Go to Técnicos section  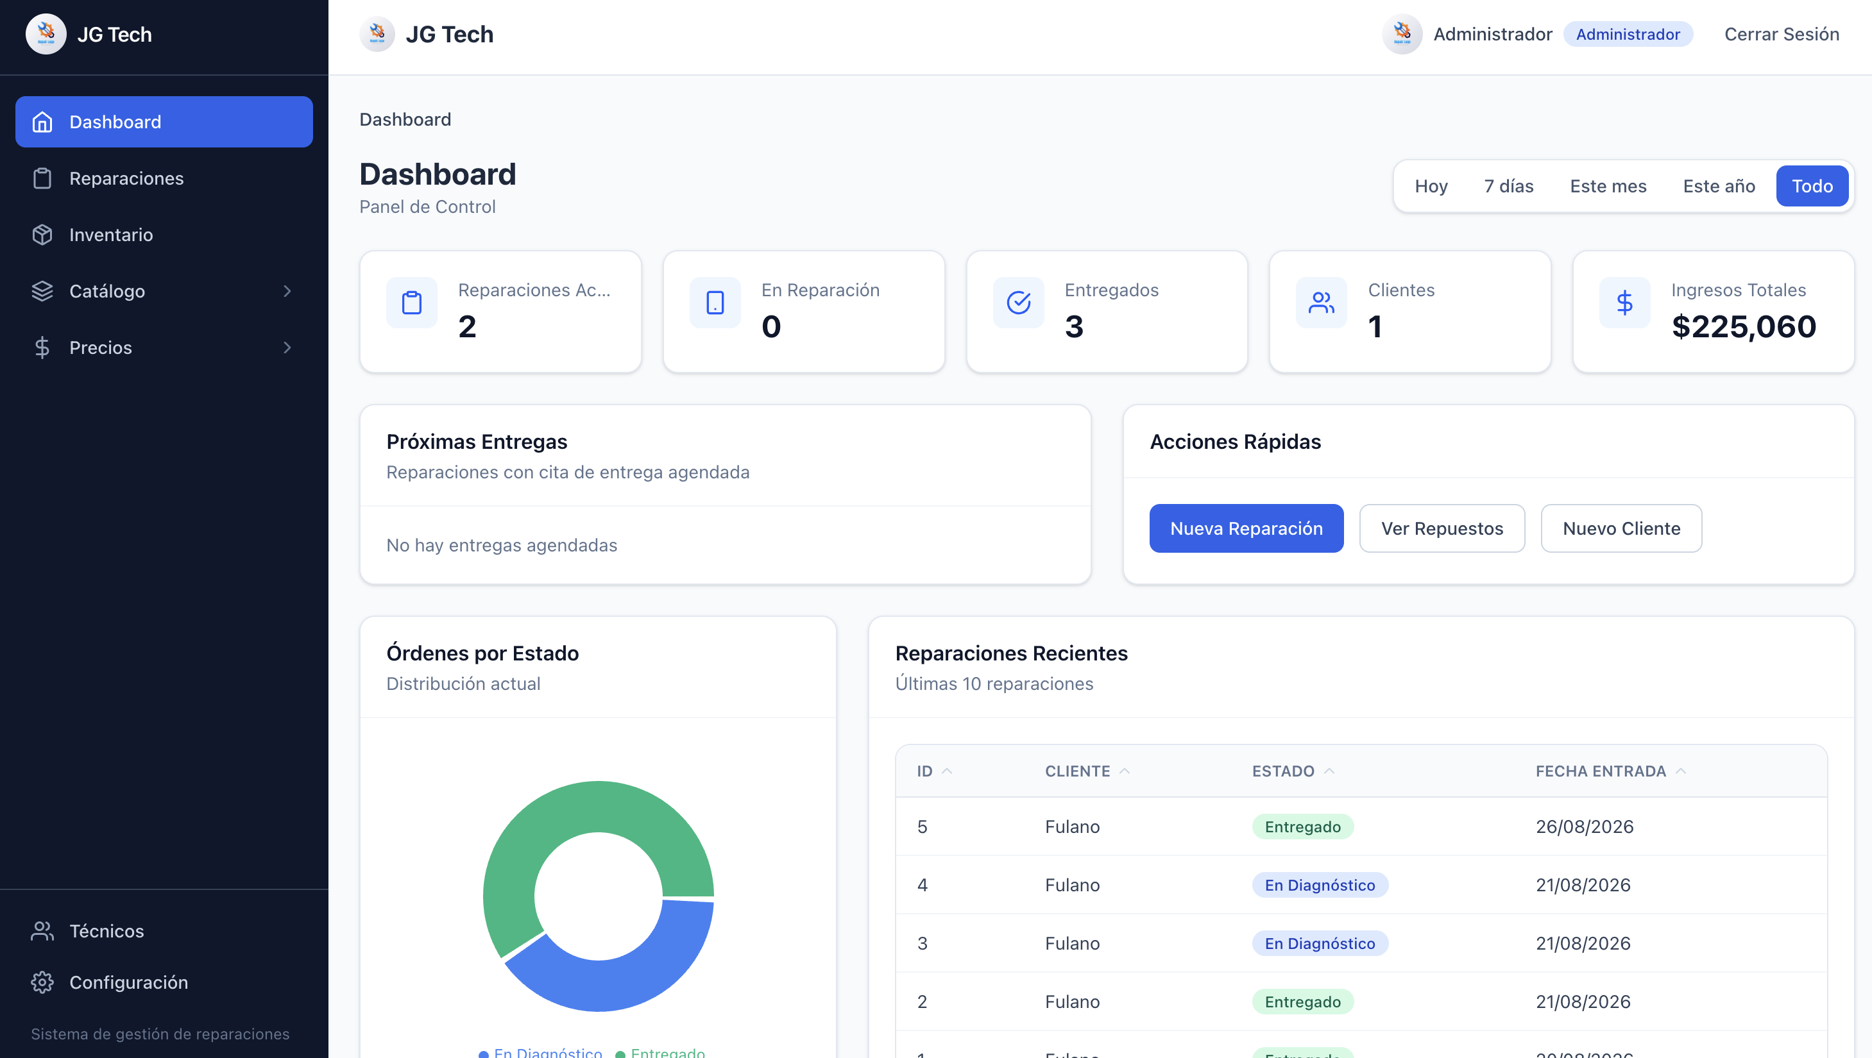coord(164,931)
